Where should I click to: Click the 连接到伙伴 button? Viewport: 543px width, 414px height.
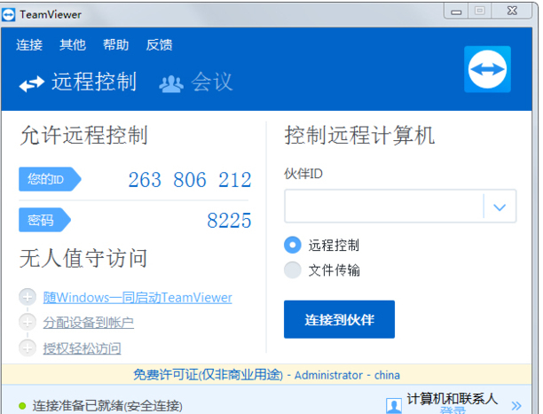pos(339,319)
